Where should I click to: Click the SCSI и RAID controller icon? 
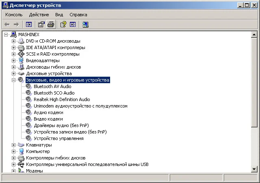pyautogui.click(x=21, y=54)
